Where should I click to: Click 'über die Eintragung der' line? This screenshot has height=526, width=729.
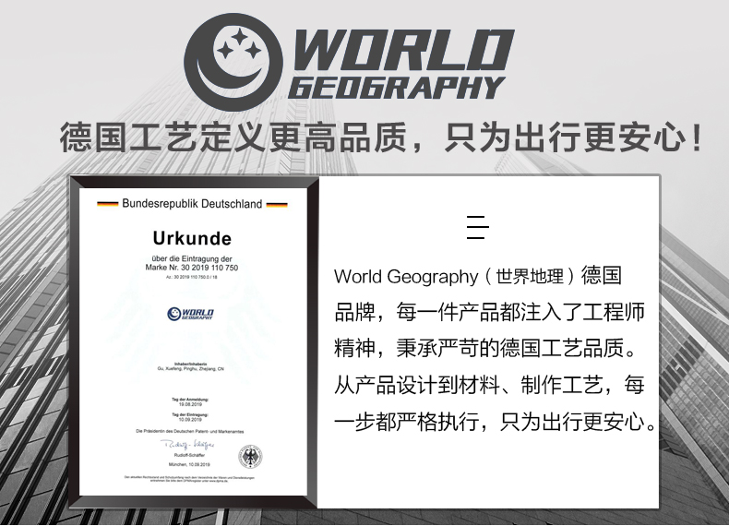coord(192,258)
